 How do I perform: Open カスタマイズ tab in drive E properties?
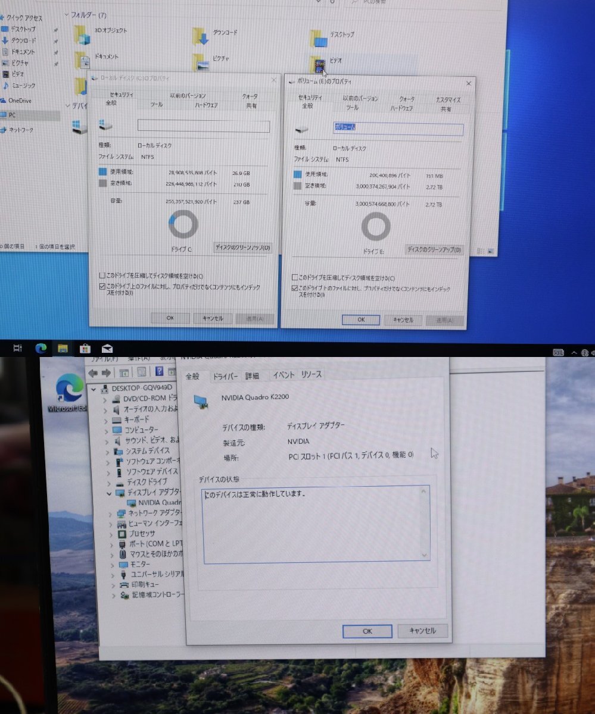point(448,99)
